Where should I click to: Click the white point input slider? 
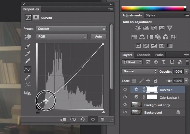(x=103, y=112)
